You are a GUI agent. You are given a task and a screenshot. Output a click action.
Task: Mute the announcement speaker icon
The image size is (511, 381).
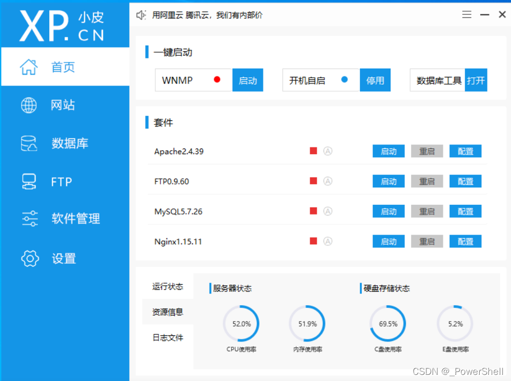coord(141,15)
